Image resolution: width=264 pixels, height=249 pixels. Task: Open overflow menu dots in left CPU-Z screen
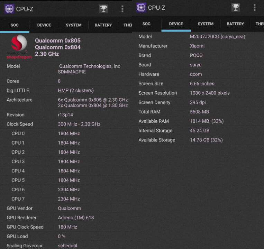pyautogui.click(x=122, y=9)
